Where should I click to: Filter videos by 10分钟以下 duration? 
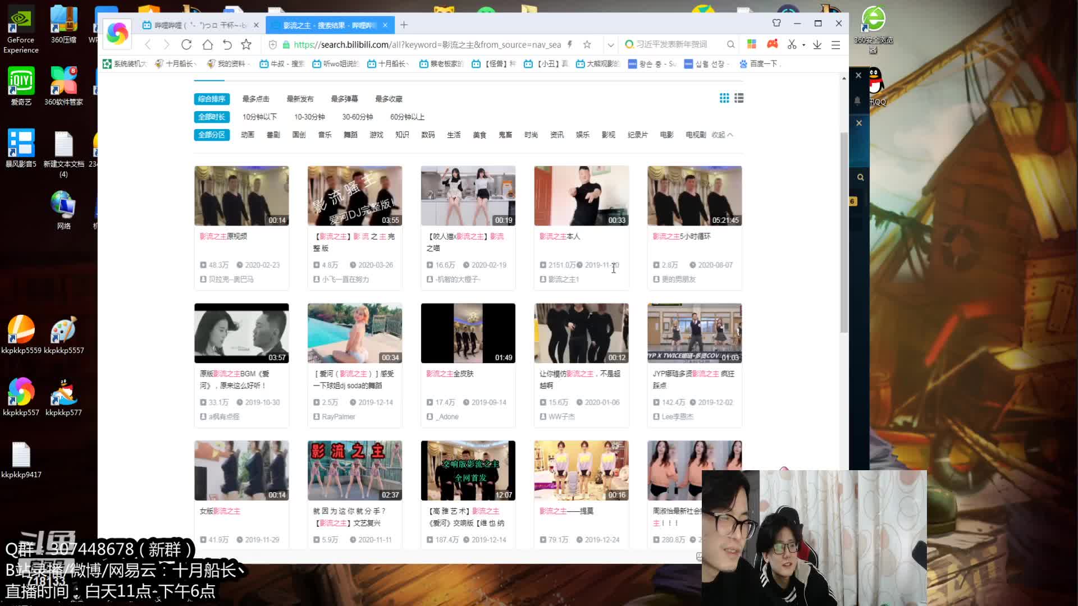click(259, 117)
